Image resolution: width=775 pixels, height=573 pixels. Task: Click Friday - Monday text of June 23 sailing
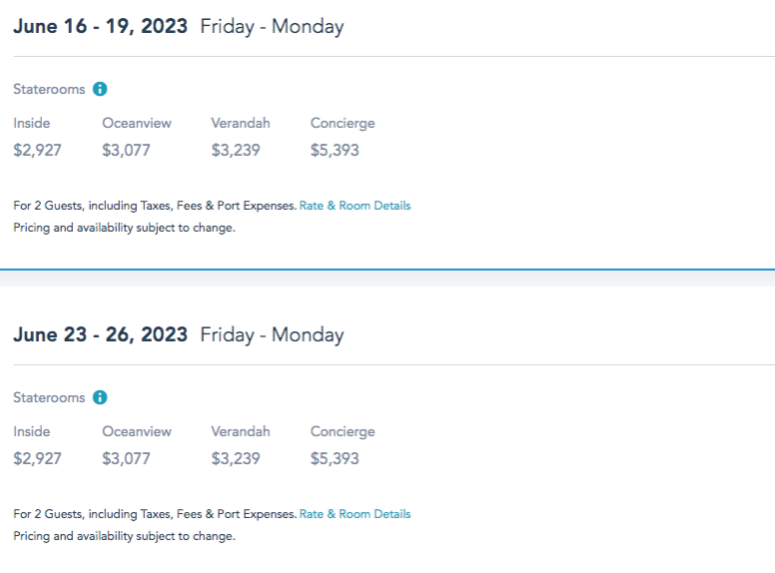(272, 335)
